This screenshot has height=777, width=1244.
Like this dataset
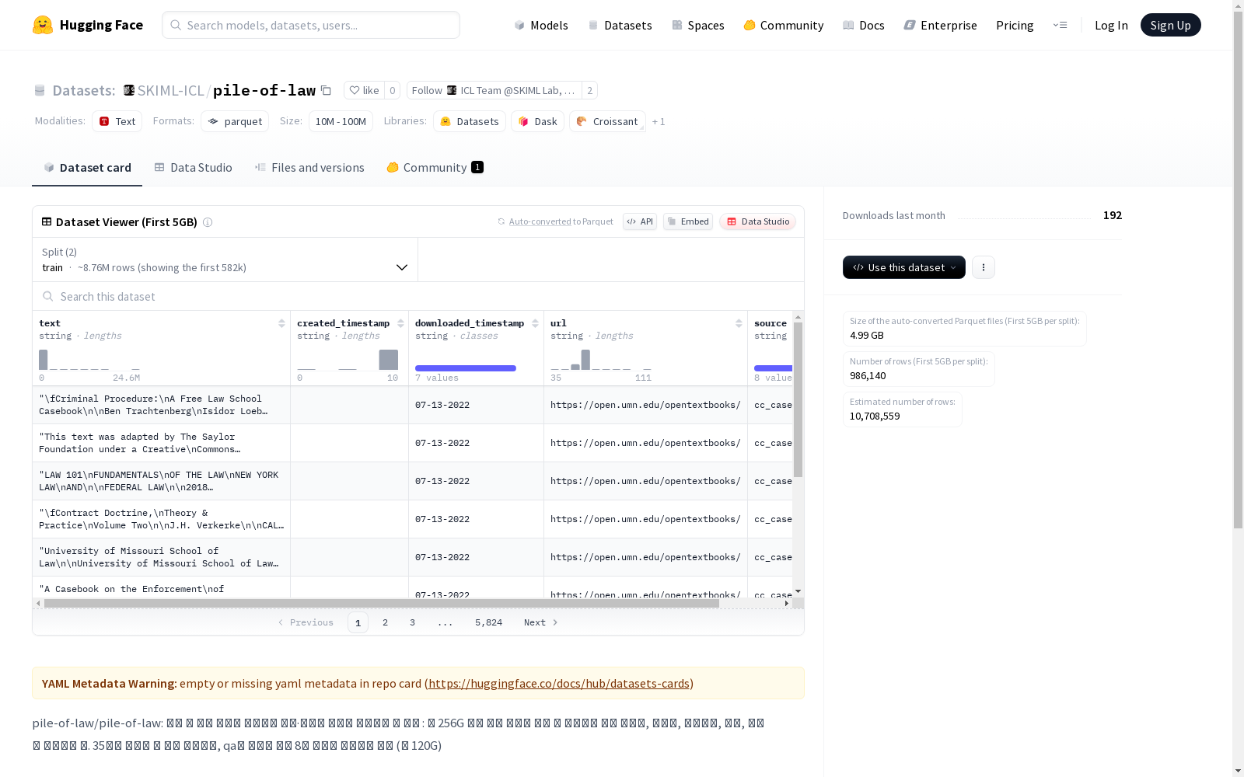click(364, 90)
